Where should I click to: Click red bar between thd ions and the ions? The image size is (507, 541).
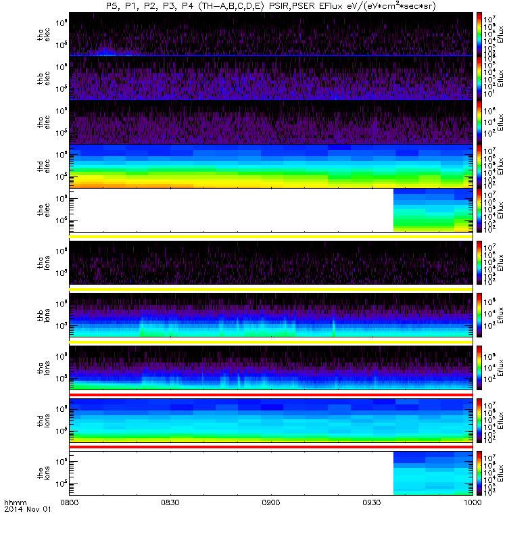click(x=271, y=447)
